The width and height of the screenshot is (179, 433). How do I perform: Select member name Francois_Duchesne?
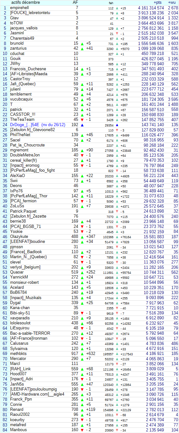click(28, 69)
